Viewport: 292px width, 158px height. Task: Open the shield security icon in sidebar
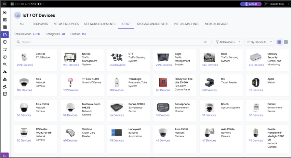5,42
